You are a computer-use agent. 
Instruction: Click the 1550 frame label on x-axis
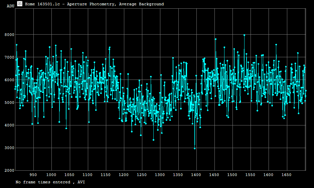[x=250, y=175]
